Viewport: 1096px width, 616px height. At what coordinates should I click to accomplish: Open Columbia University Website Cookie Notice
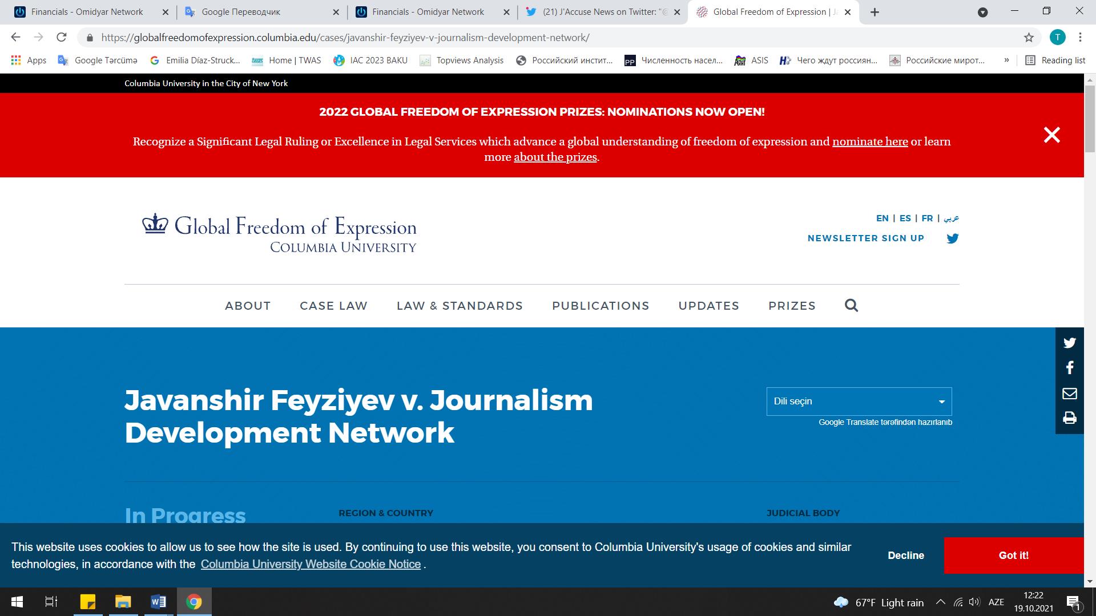311,564
